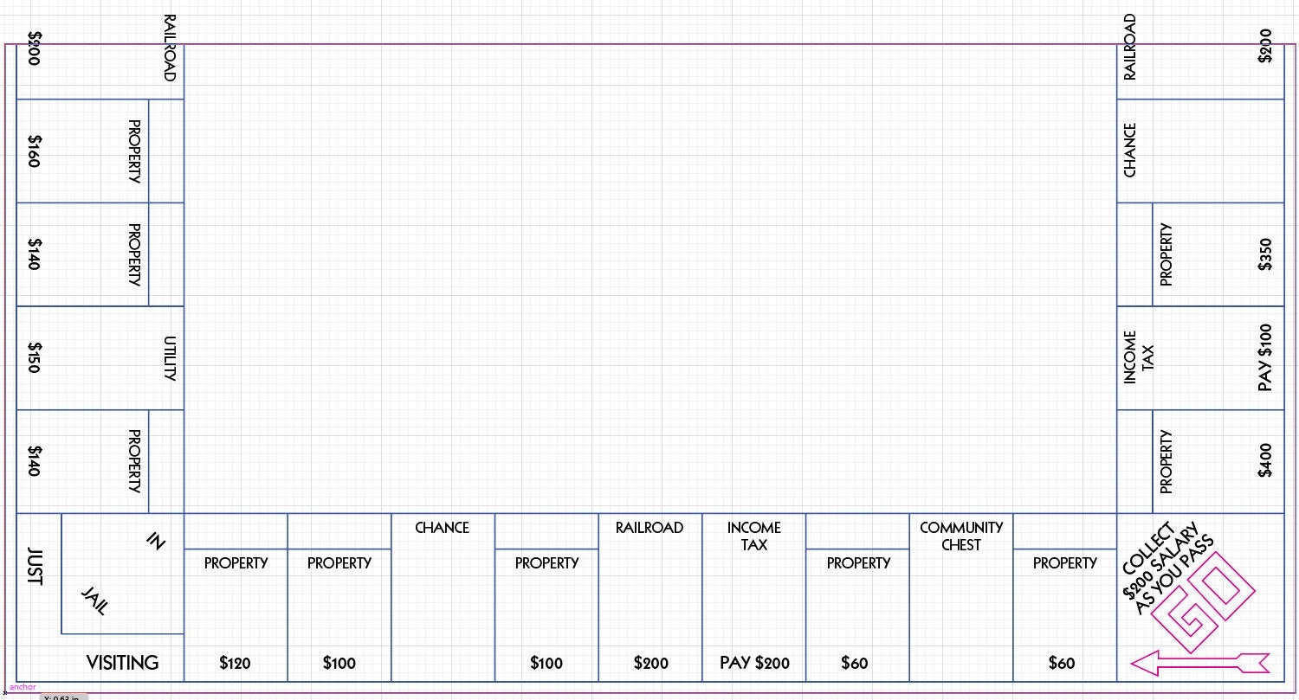Select the "COLLECT $200 SALARY AS YOU PASS" text
The width and height of the screenshot is (1299, 700).
tap(1169, 569)
